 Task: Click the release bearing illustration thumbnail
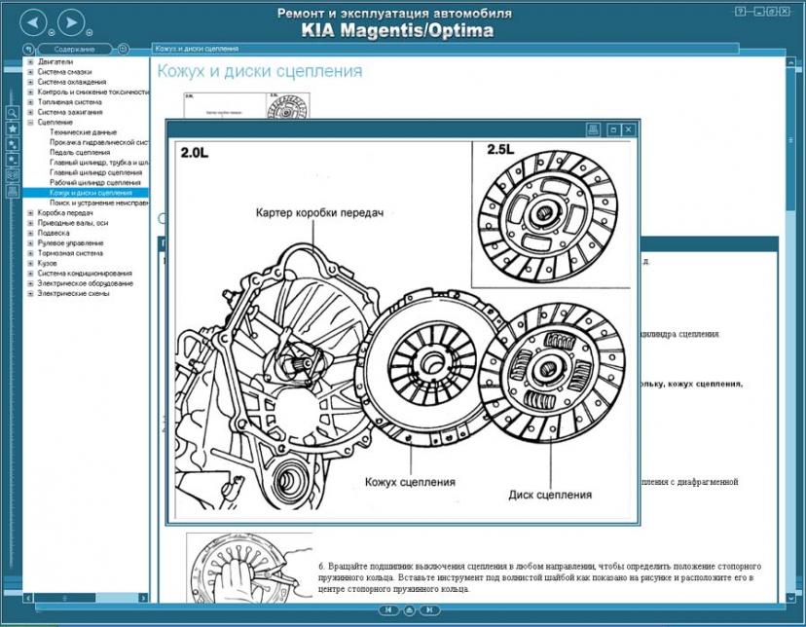(249, 568)
